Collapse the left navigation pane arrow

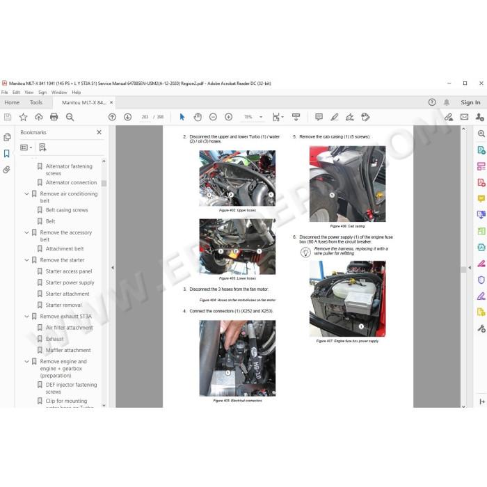click(113, 267)
